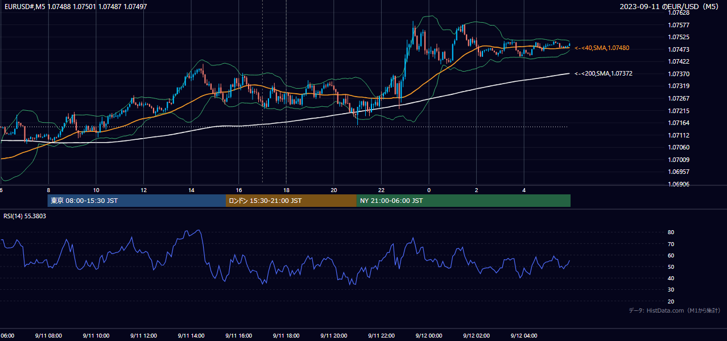This screenshot has height=341, width=727.
Task: Click price axis label 1.07009
Action: pyautogui.click(x=679, y=160)
